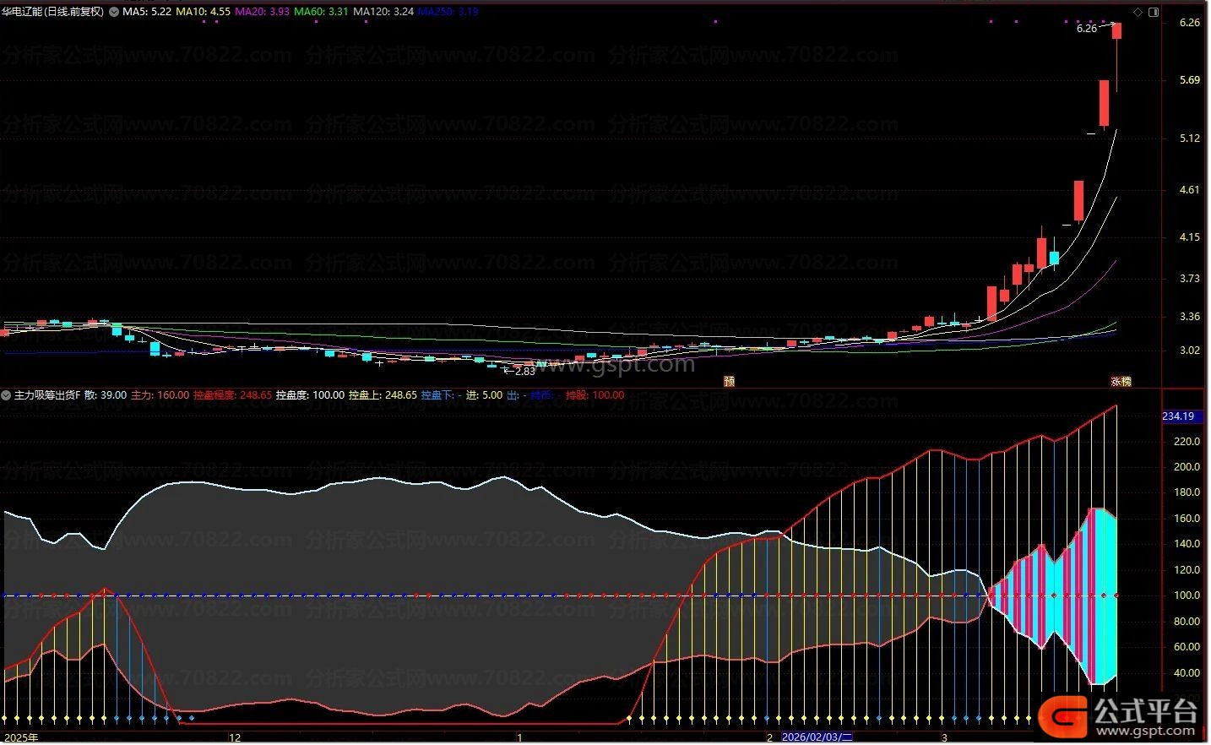Click the 200.0 indicator axis label
The image size is (1211, 745).
(1187, 466)
